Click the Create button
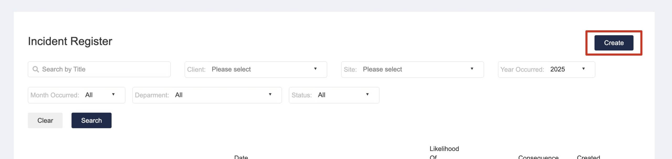672x159 pixels. click(614, 43)
